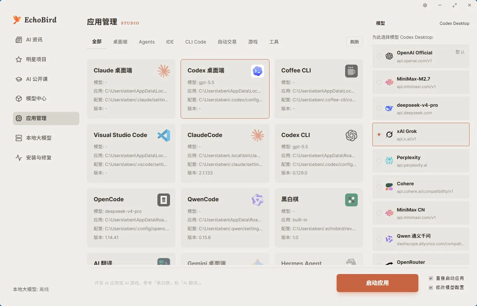
Task: Open settings gear in title bar
Action: [x=425, y=5]
